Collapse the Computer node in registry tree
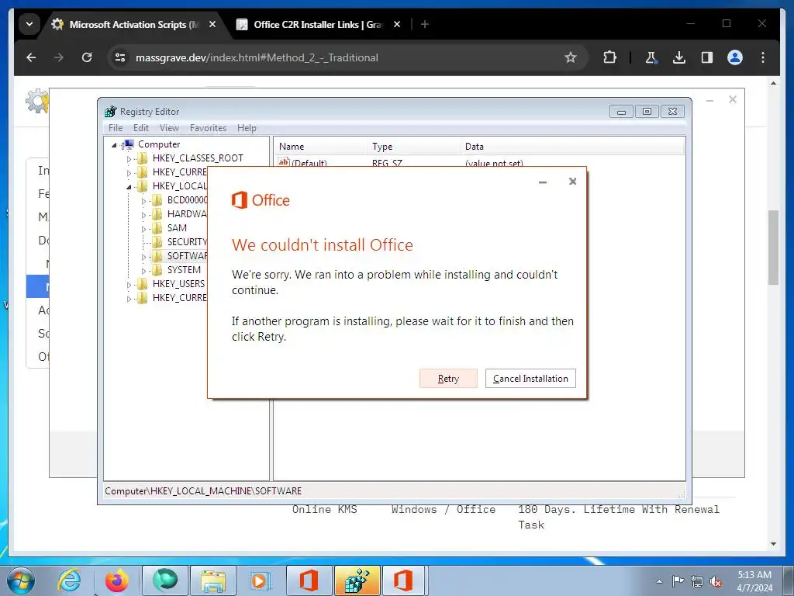Image resolution: width=794 pixels, height=596 pixels. [x=115, y=145]
